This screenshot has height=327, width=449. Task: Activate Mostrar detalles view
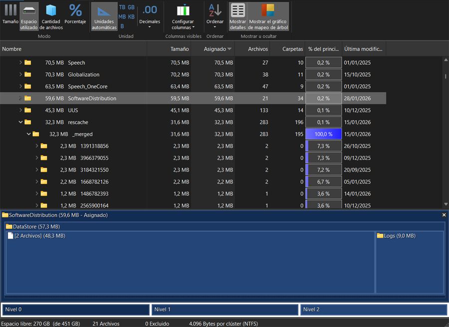click(237, 15)
